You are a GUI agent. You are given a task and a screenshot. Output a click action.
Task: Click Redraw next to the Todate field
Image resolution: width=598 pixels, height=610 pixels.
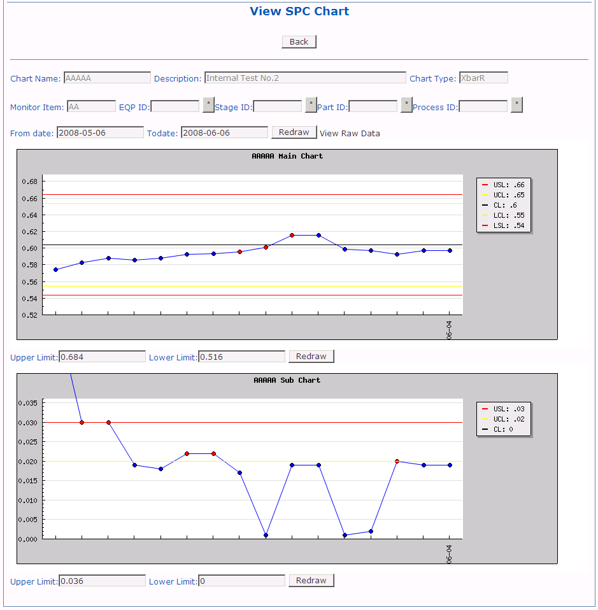pos(294,132)
